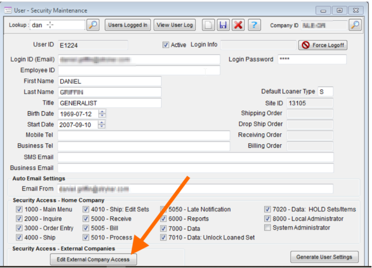Click the New blank record icon

tap(209, 25)
